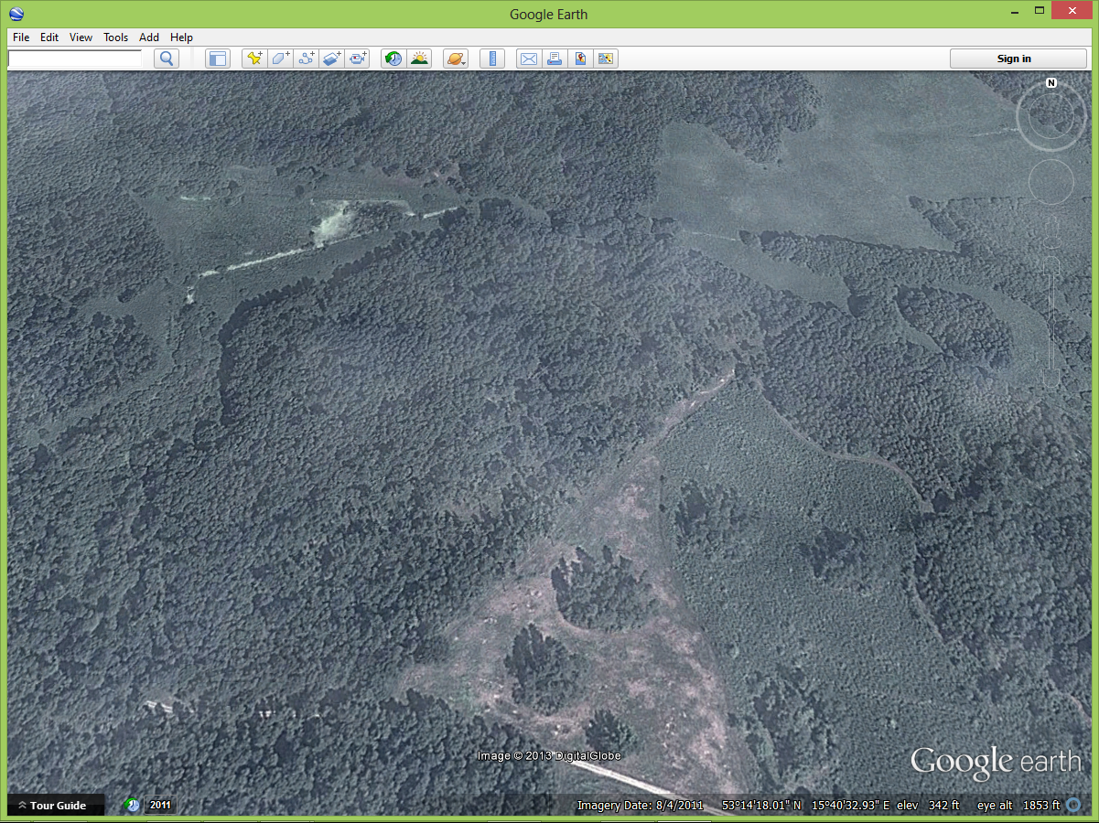Start recording a tour

tap(357, 59)
